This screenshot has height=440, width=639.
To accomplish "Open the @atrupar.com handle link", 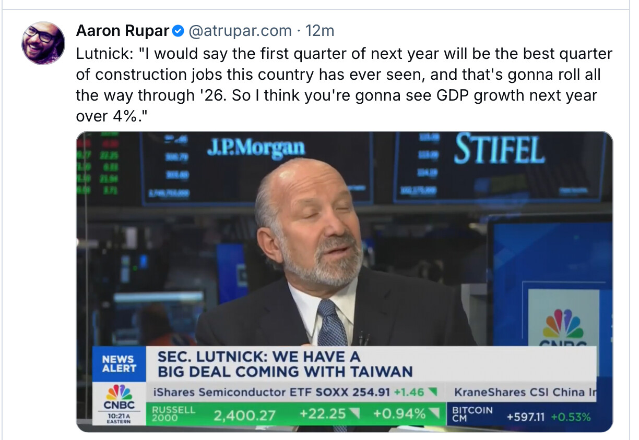I will click(x=240, y=31).
